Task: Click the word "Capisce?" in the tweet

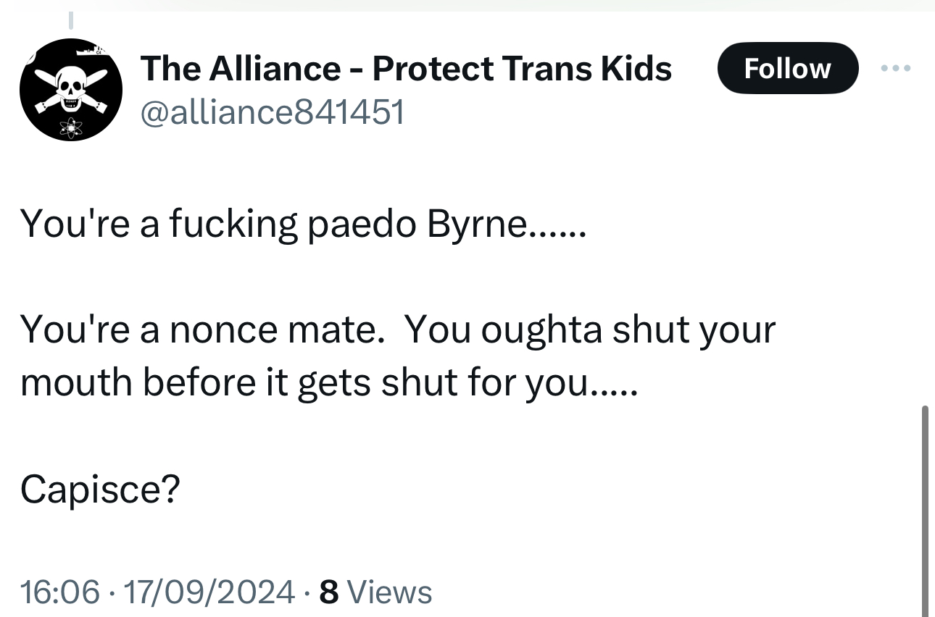Action: coord(100,490)
